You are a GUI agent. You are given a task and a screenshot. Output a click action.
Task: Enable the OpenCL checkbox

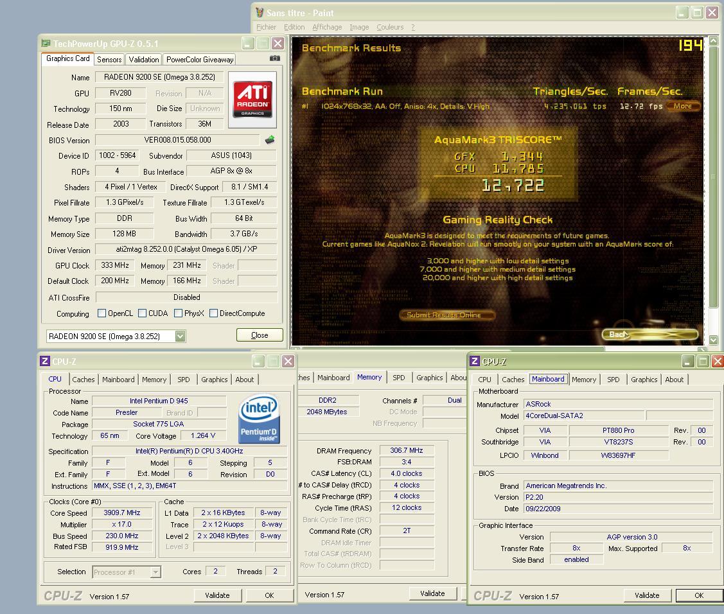coord(102,313)
